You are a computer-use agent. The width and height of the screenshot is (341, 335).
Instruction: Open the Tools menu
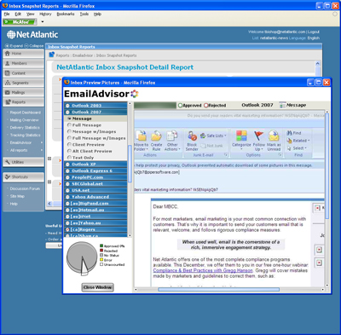[84, 14]
